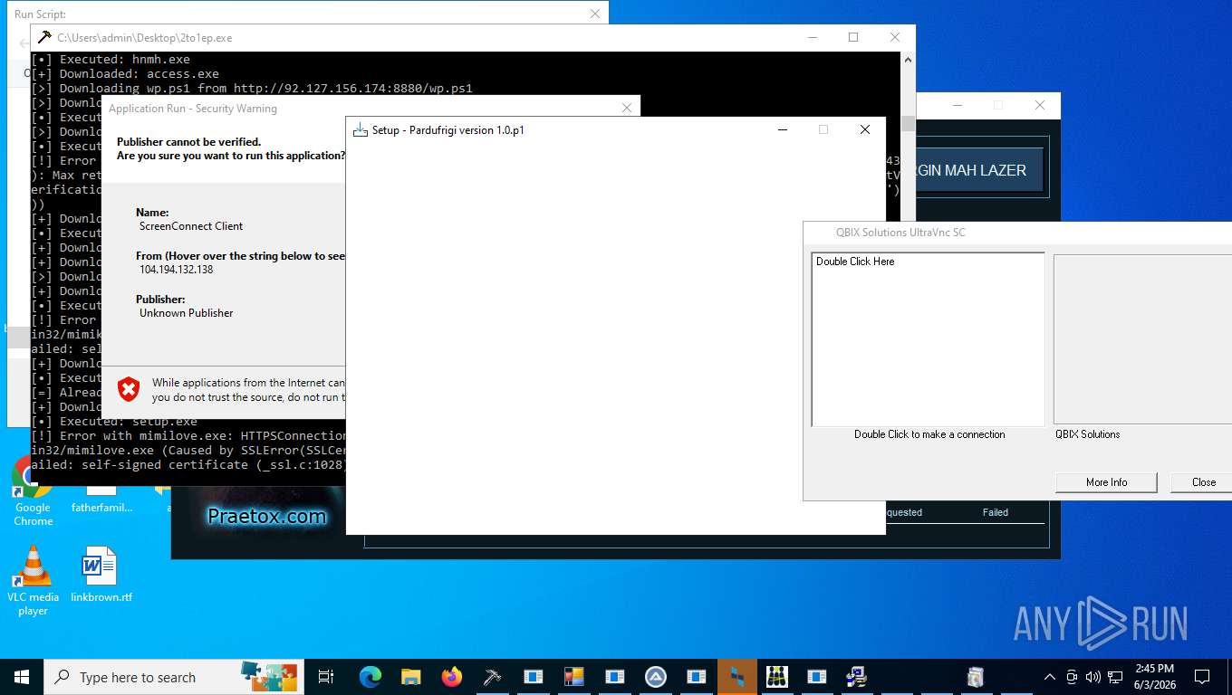Minimize the 2to1ep.exe console window

point(812,37)
